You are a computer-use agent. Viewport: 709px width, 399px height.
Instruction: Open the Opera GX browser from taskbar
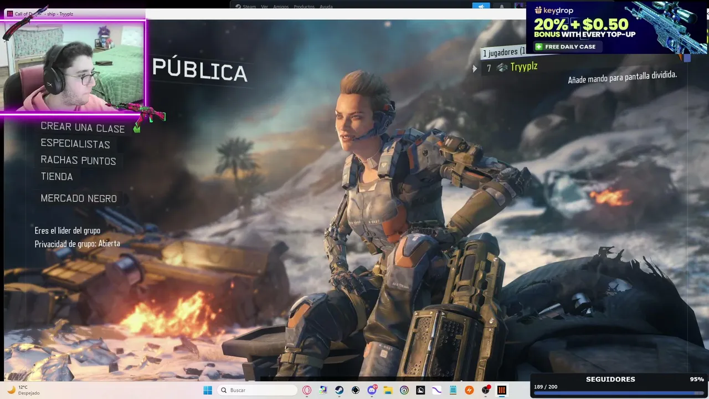tap(307, 390)
